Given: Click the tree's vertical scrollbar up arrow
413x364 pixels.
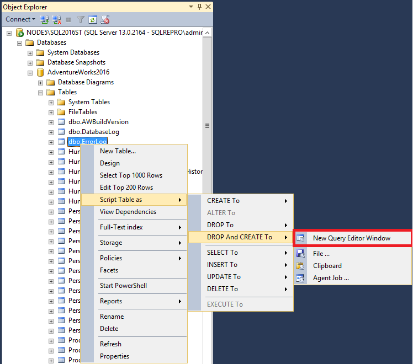Looking at the screenshot, I should click(208, 34).
